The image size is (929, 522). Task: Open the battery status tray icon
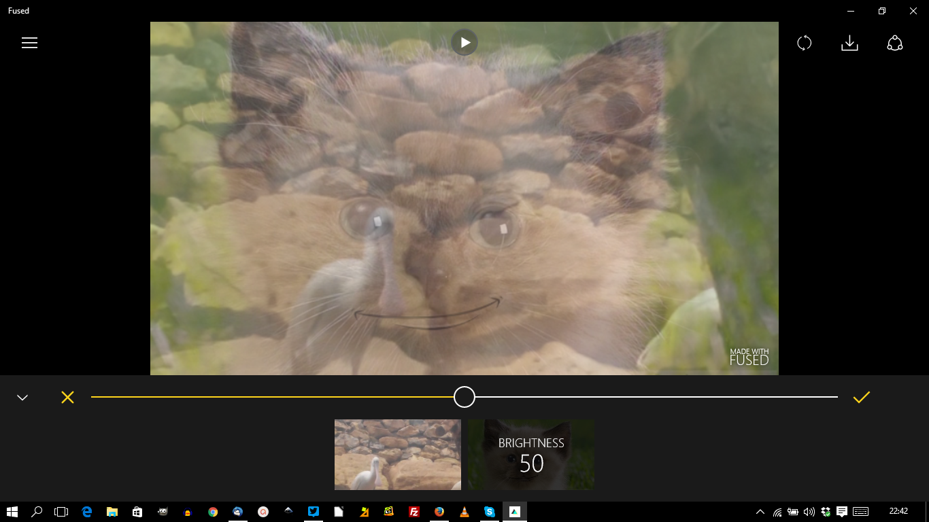click(793, 512)
